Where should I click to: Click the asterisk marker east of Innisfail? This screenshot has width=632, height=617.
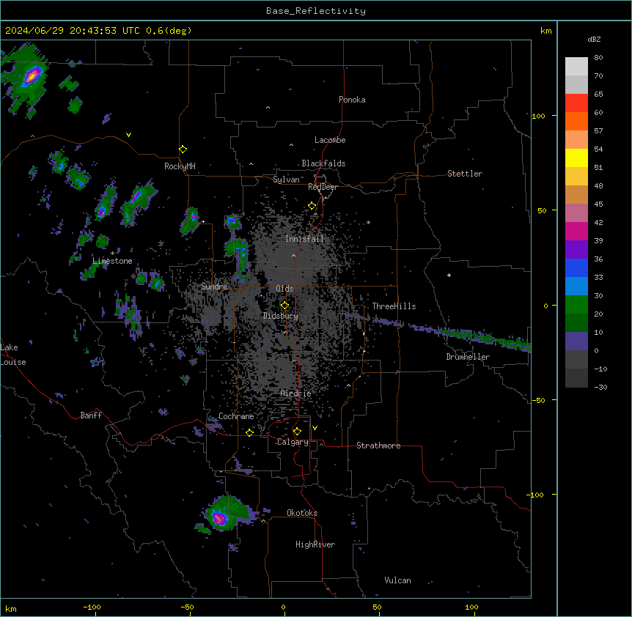pos(368,222)
